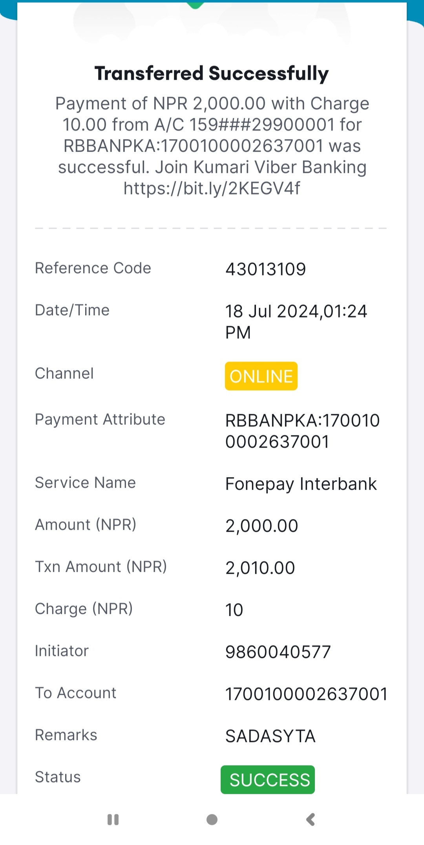Tap the Fonepay Interbank service name
This screenshot has height=845, width=424.
[x=301, y=484]
